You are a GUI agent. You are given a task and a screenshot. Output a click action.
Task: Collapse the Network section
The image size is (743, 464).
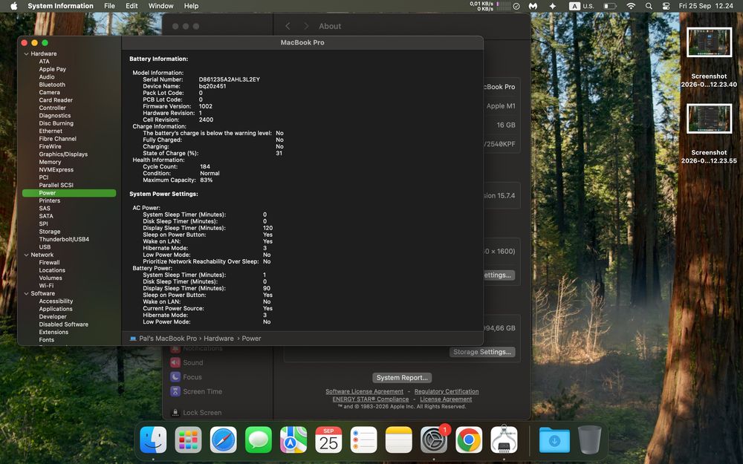[27, 255]
